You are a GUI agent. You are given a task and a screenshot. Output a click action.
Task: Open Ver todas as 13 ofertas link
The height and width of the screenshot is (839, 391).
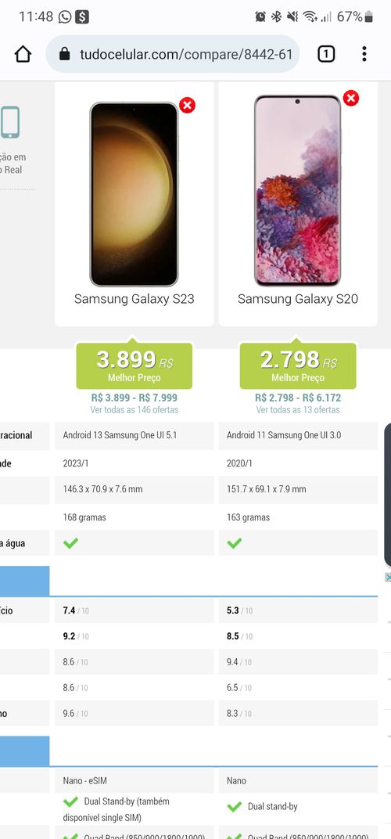(x=298, y=410)
